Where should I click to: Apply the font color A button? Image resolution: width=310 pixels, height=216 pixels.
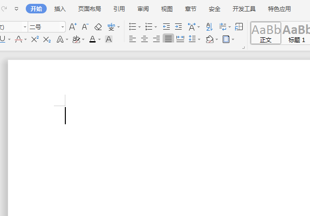coord(93,39)
